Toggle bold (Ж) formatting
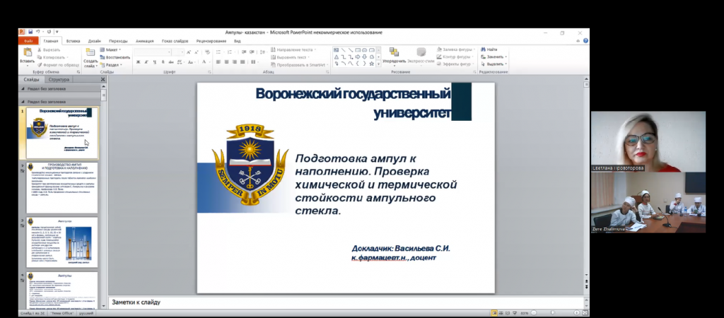Image resolution: width=724 pixels, height=318 pixels. pos(138,62)
